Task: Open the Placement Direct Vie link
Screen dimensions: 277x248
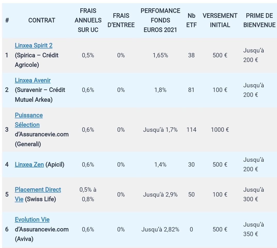Action: (38, 190)
